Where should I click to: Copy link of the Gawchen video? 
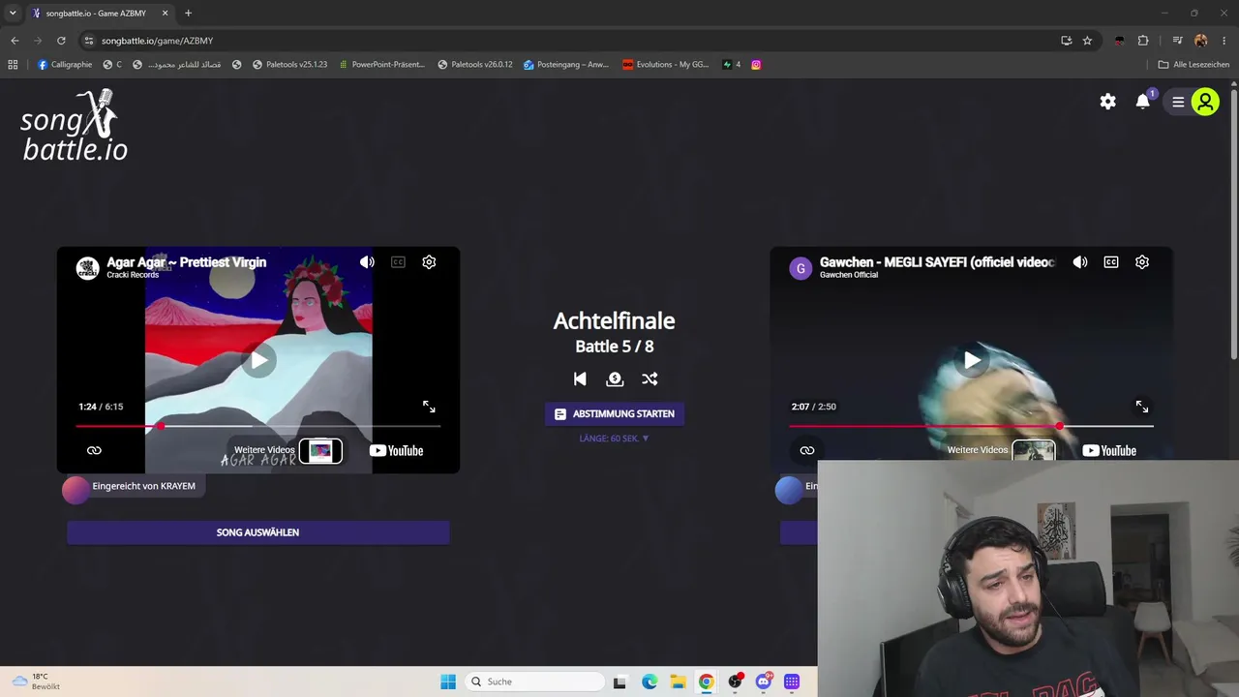[807, 450]
